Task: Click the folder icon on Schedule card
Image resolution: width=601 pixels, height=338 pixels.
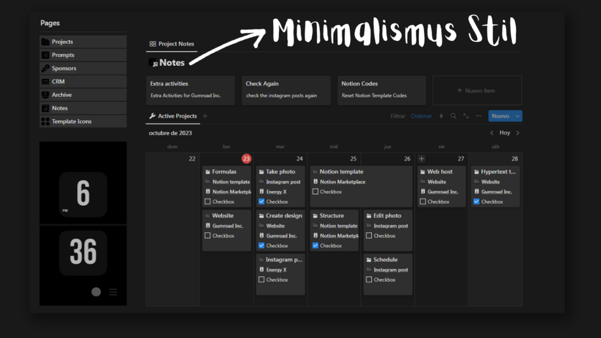Action: tap(369, 260)
